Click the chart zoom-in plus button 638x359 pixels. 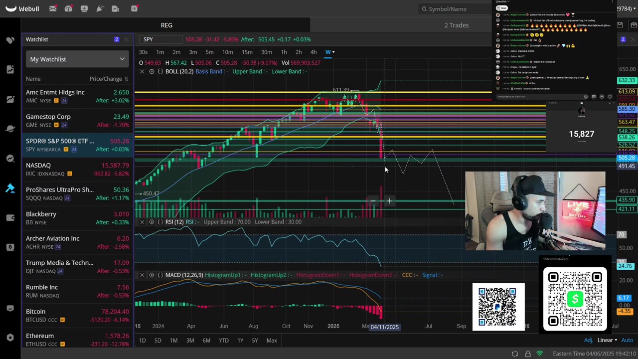[x=389, y=201]
